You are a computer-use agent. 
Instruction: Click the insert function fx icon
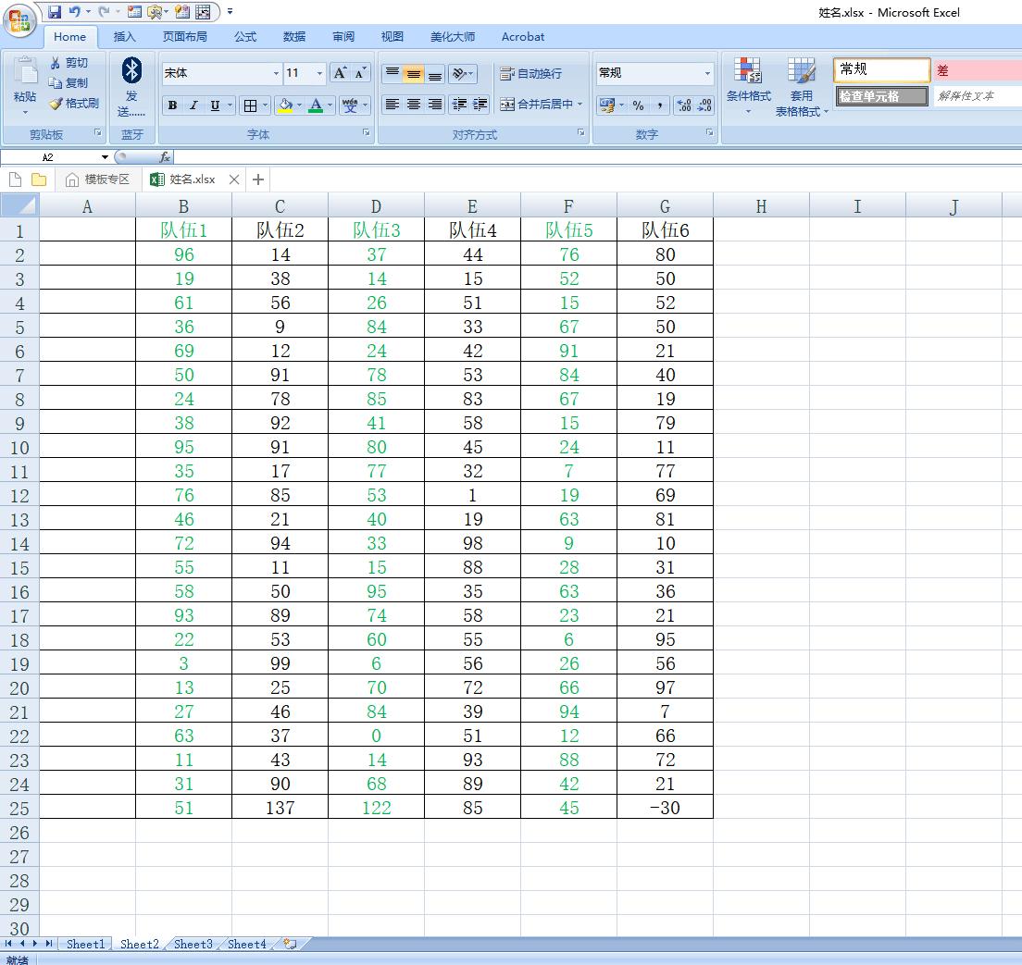(165, 157)
